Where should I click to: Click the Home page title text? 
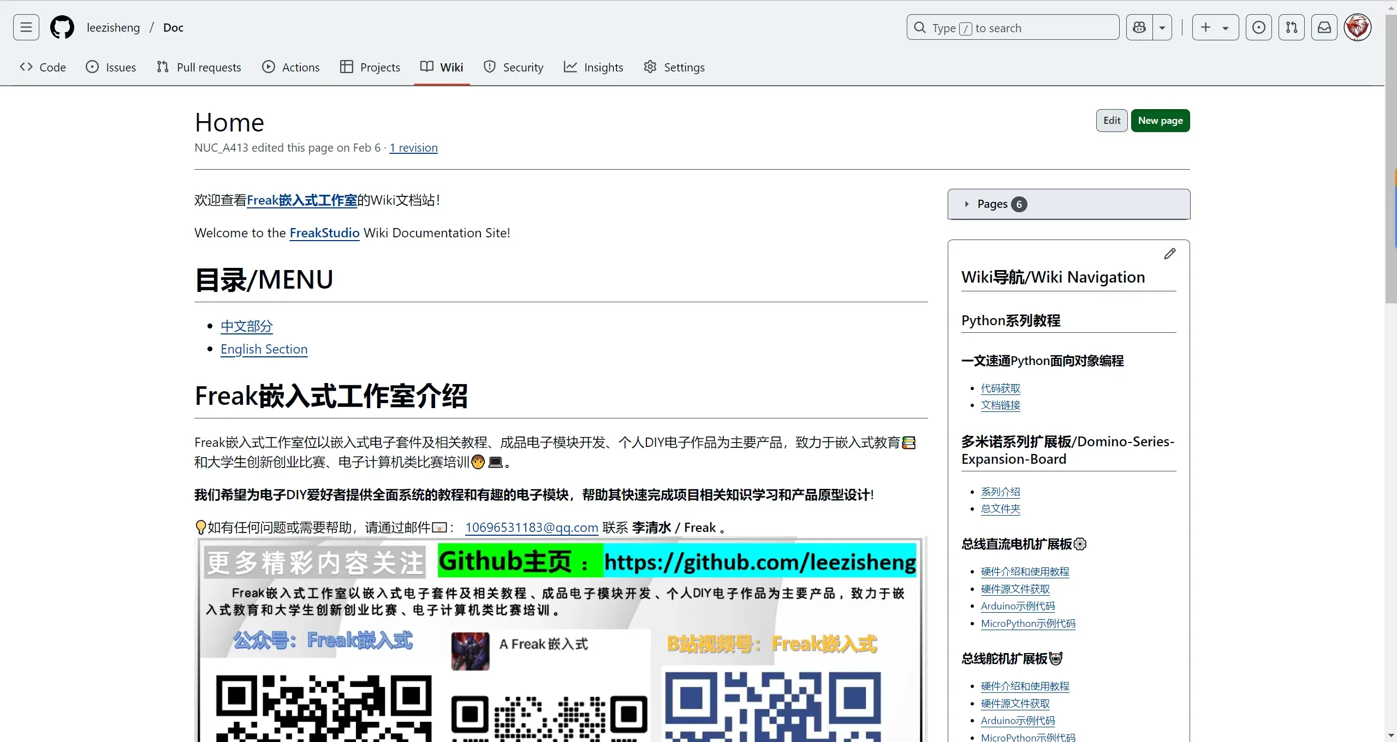coord(229,122)
